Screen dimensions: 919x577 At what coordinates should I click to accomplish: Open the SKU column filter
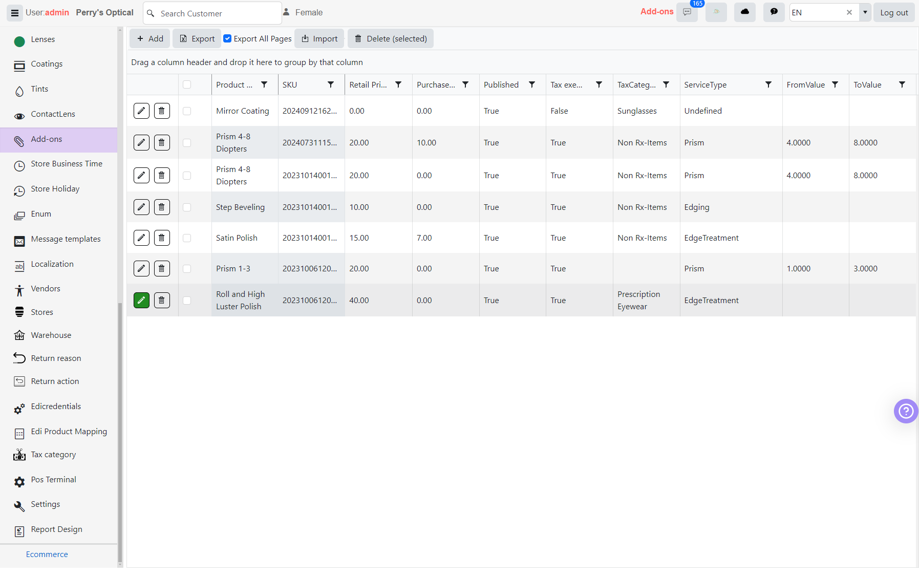point(331,84)
